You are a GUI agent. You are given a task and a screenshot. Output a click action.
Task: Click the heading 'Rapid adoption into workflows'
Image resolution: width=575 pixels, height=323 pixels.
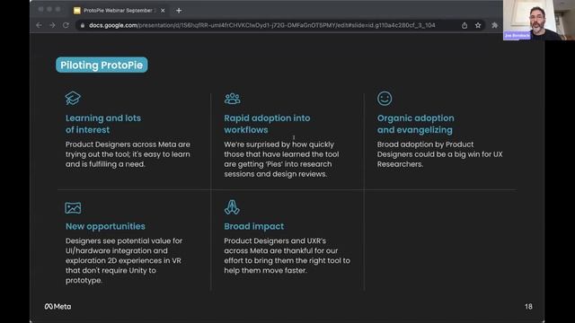tap(267, 124)
